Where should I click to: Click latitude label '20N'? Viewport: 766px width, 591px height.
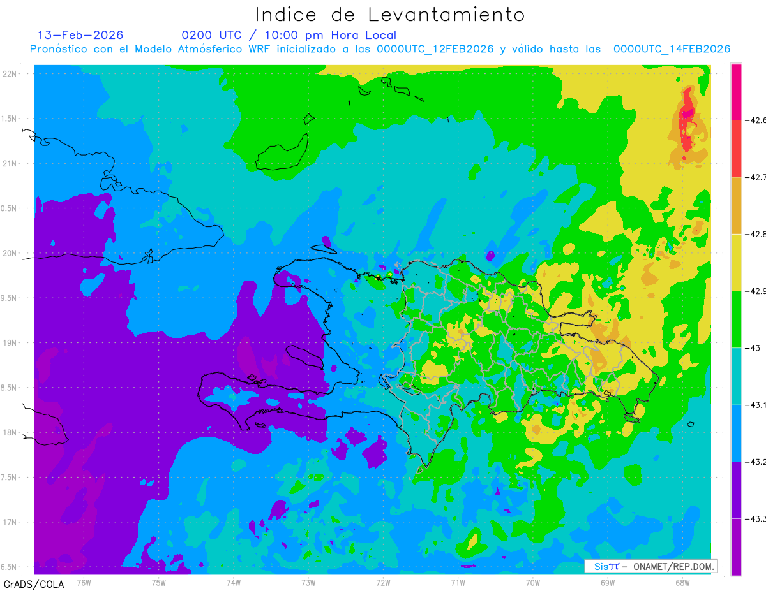point(10,253)
